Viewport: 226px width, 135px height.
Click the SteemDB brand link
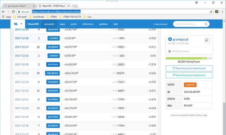(33, 24)
